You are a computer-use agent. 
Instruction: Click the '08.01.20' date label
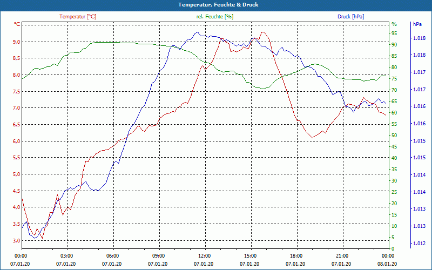coord(387,264)
